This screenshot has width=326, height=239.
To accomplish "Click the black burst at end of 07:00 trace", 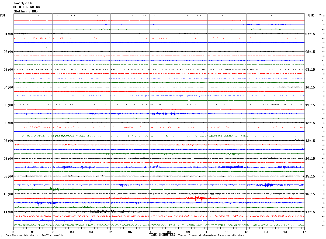I will coord(297,140).
